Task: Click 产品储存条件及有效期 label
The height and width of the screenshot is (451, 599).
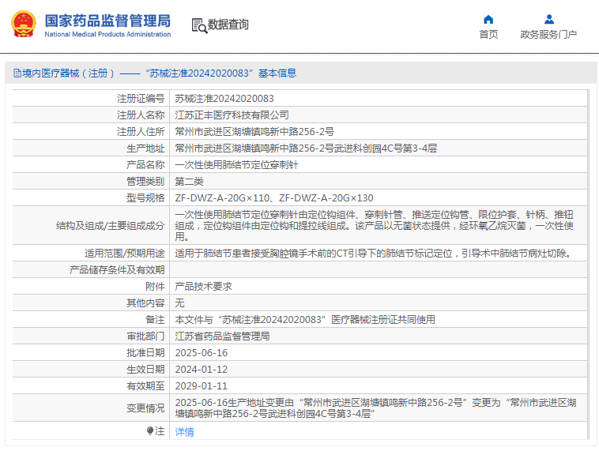Action: [117, 270]
